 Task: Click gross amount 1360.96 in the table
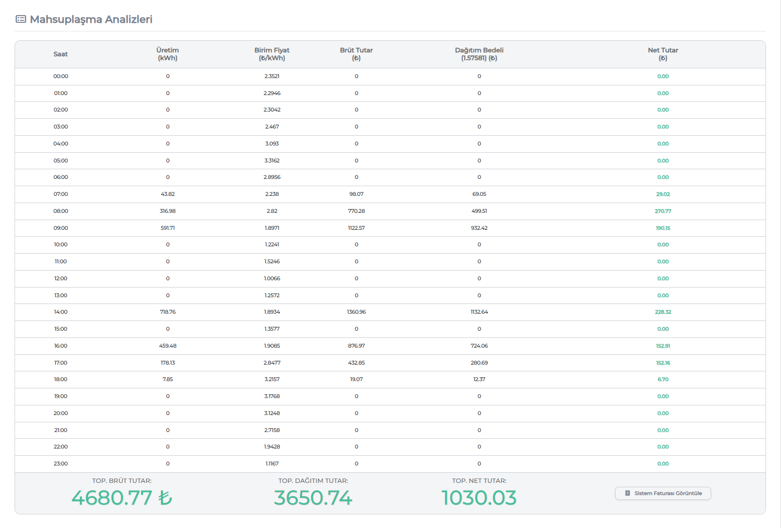pos(356,312)
